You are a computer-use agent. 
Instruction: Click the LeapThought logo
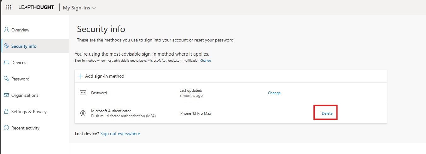click(x=36, y=7)
